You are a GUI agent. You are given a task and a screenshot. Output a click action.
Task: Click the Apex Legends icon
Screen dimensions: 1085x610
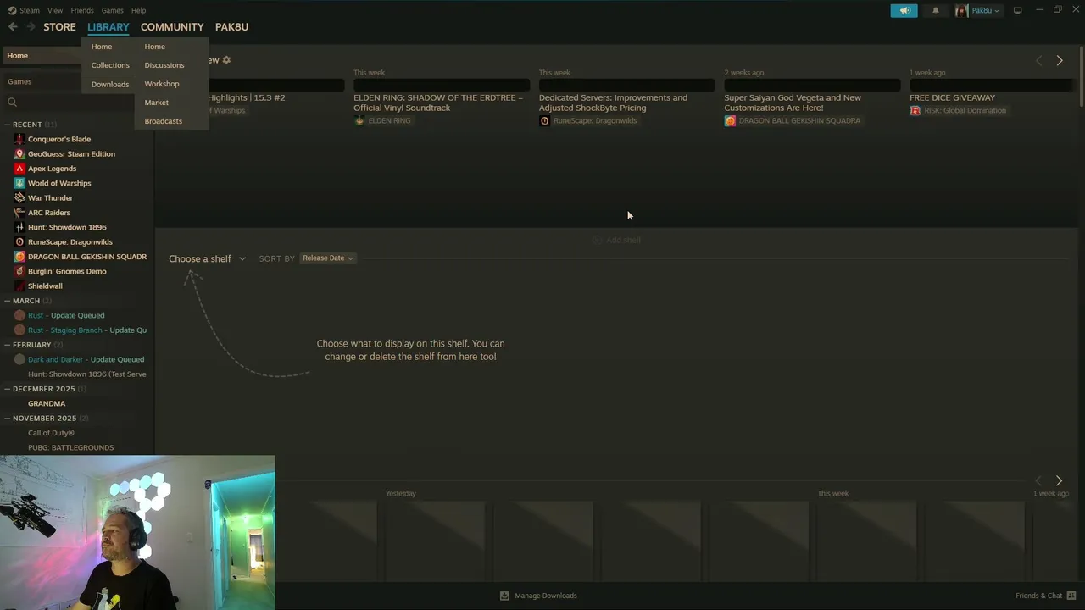click(x=19, y=169)
